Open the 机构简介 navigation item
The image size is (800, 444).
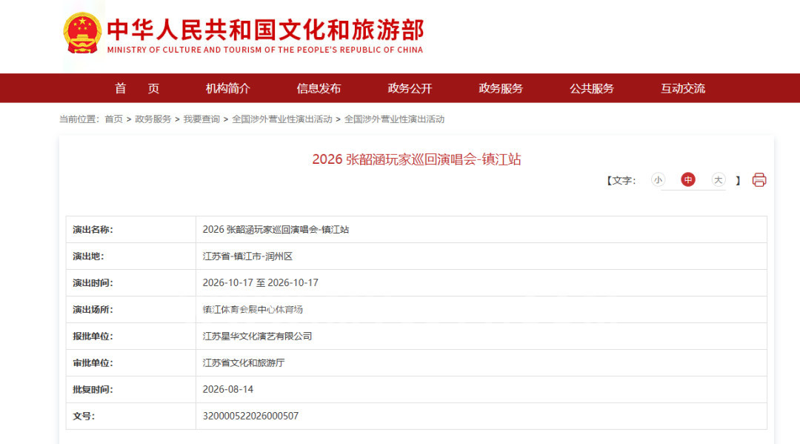point(227,88)
